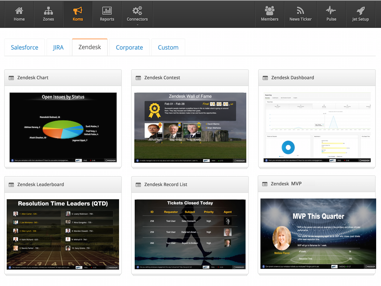Launch Jet Setup rocket icon
Image resolution: width=381 pixels, height=286 pixels.
pos(360,11)
